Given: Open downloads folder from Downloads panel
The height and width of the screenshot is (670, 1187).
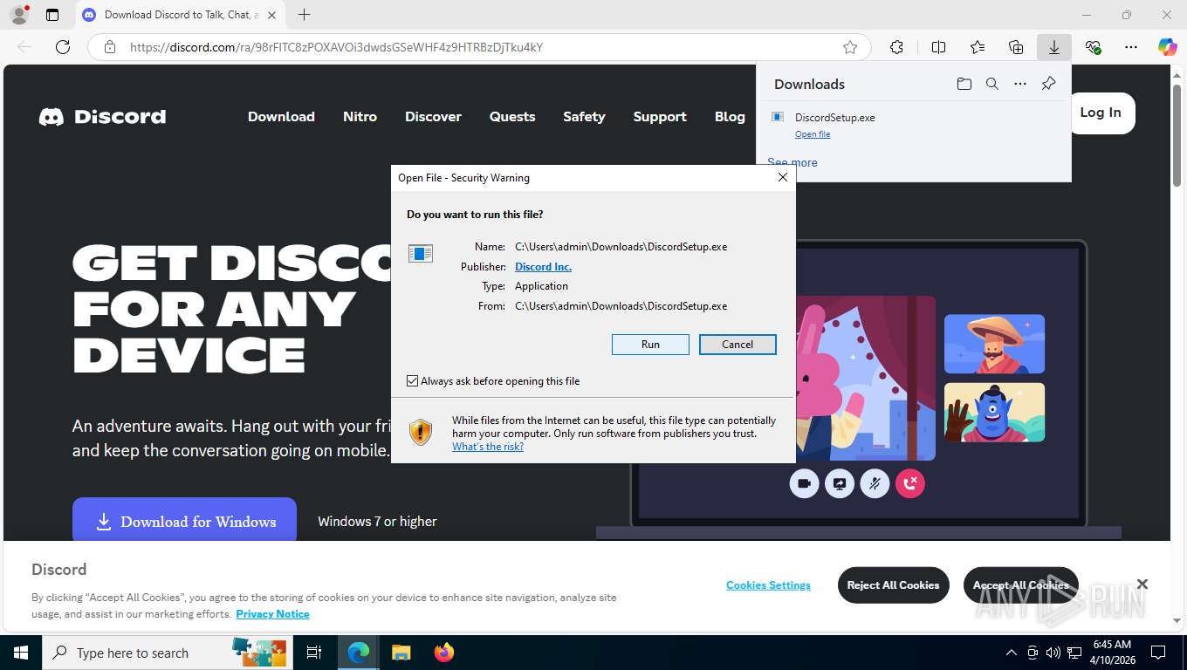Looking at the screenshot, I should click(964, 84).
